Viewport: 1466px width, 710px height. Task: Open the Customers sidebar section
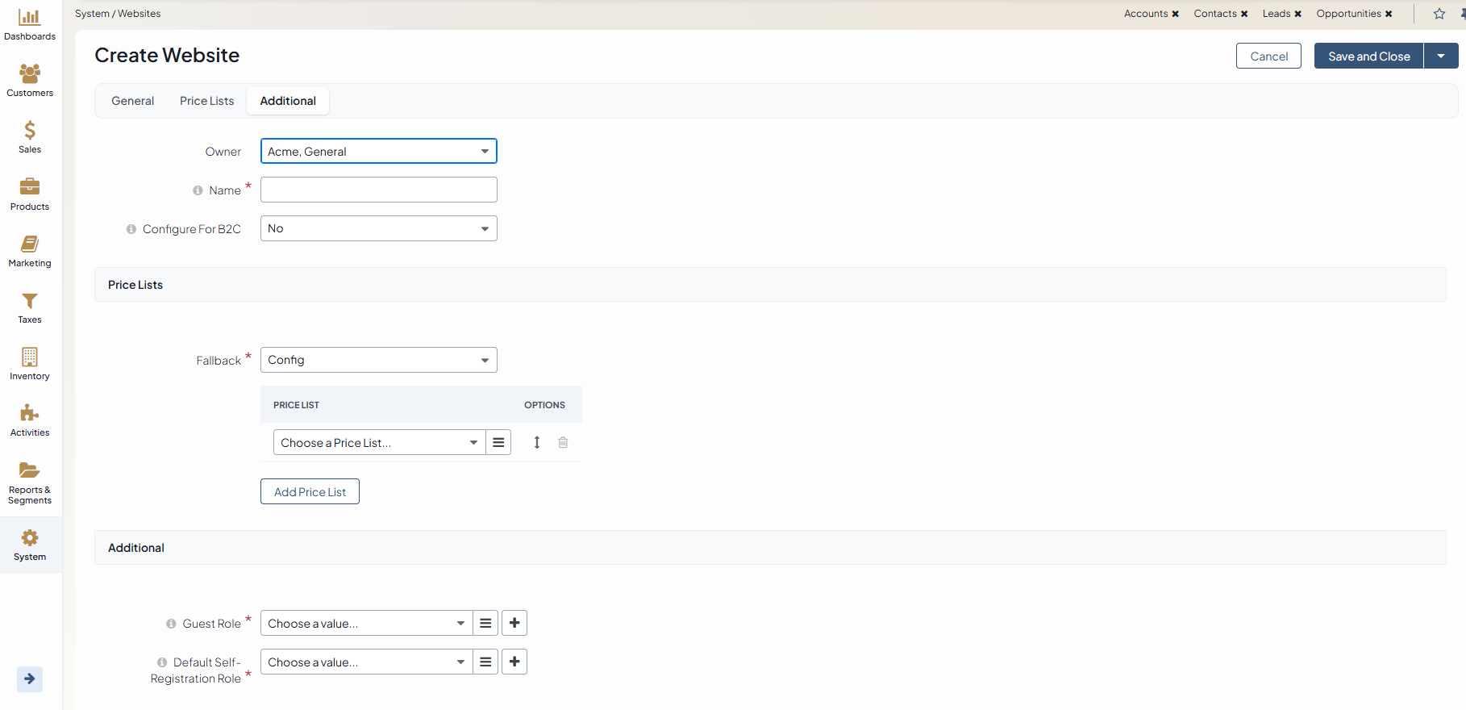point(30,81)
